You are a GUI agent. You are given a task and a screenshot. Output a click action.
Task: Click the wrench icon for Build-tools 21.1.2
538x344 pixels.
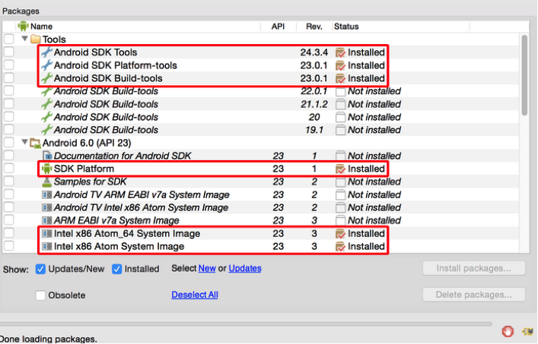(46, 104)
